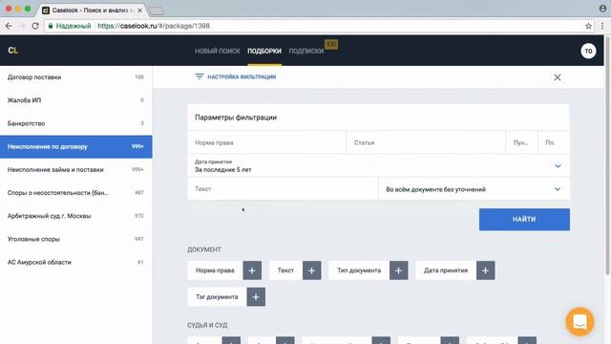Close the filter settings panel
The image size is (611, 344).
click(558, 77)
